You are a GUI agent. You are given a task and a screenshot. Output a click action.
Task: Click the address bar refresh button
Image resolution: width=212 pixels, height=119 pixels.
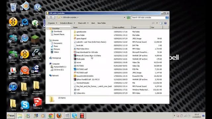(128, 18)
